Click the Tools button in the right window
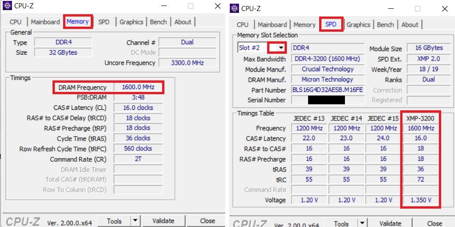The image size is (455, 227). tap(341, 223)
